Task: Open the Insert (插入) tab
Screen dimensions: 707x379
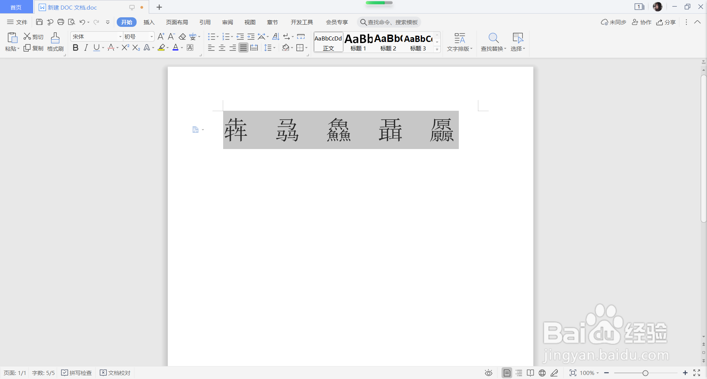Action: (149, 22)
